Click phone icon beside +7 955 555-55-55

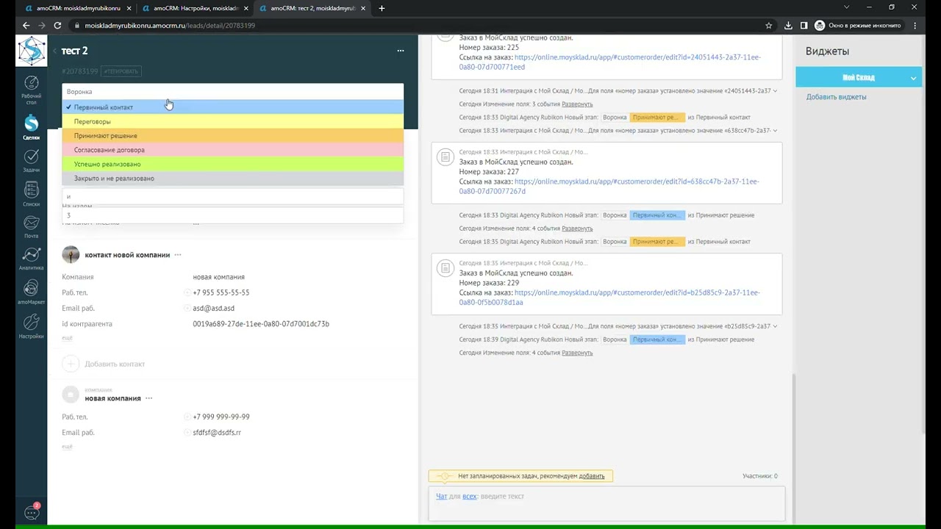point(187,292)
